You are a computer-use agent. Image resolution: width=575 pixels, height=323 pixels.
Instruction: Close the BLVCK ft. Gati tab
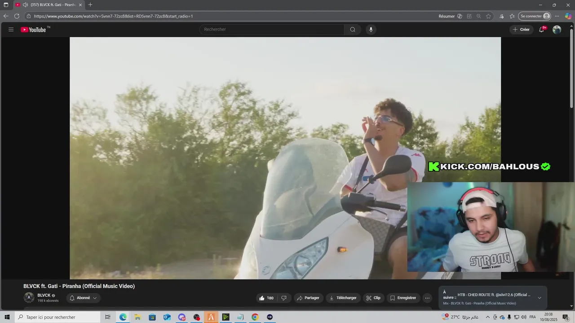[x=80, y=5]
